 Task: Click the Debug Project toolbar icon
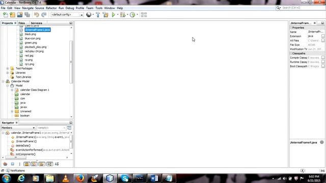(123, 15)
